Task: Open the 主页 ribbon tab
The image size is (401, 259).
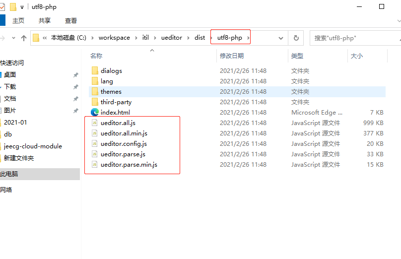Action: (18, 21)
